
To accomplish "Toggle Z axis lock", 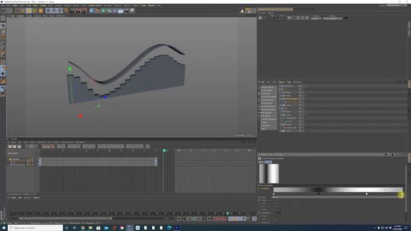I will [x=60, y=11].
